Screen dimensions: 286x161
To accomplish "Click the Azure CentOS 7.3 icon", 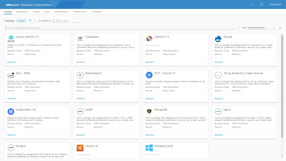I will [11, 39].
